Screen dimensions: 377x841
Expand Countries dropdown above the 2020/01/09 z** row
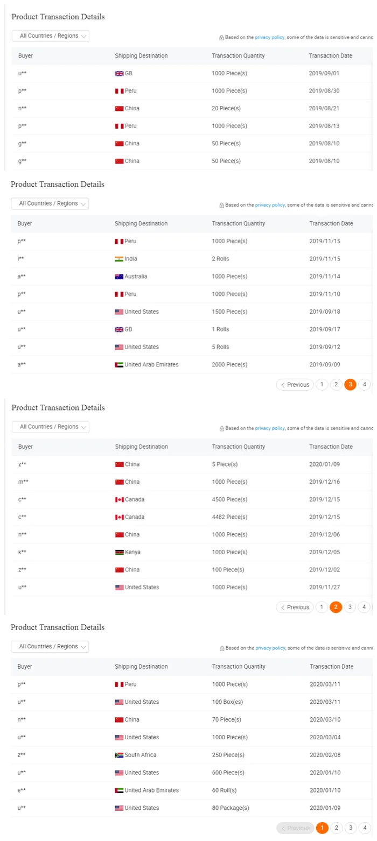click(x=50, y=427)
